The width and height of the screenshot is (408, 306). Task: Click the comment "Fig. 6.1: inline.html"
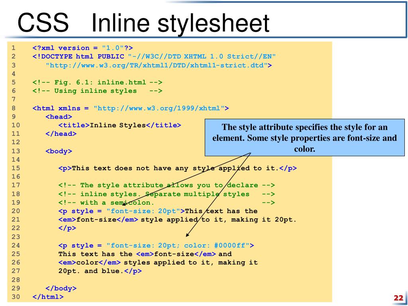point(97,82)
